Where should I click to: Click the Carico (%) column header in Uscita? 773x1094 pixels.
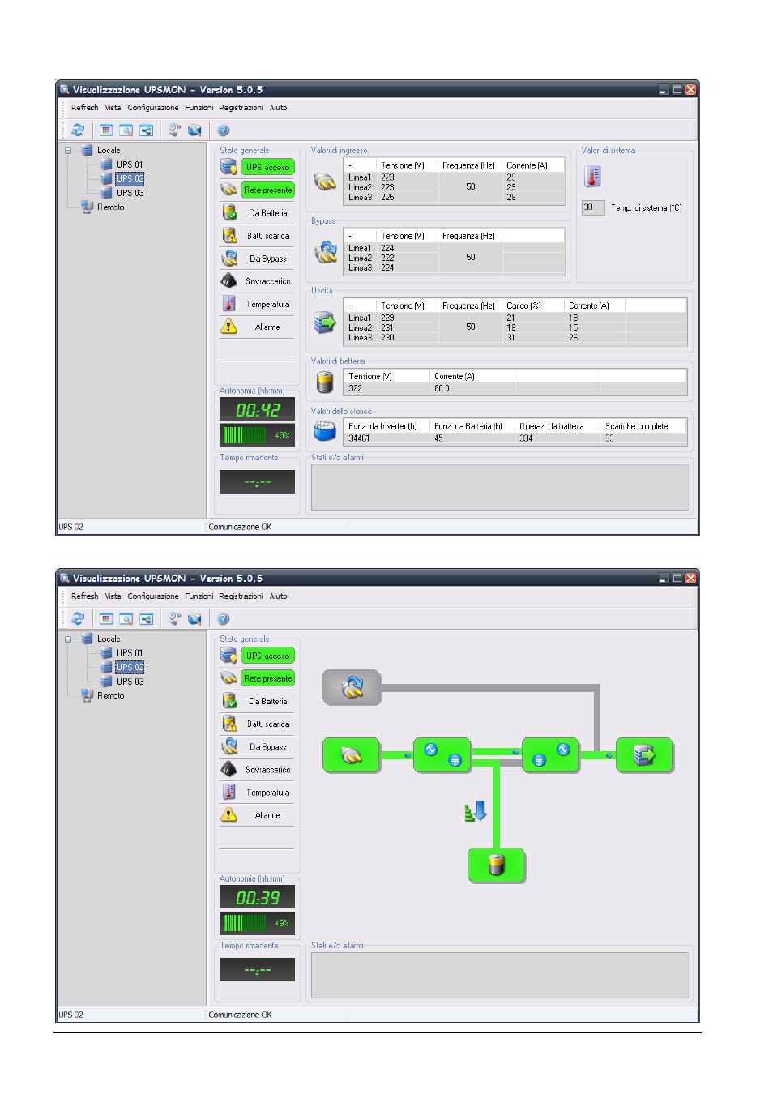click(x=523, y=306)
